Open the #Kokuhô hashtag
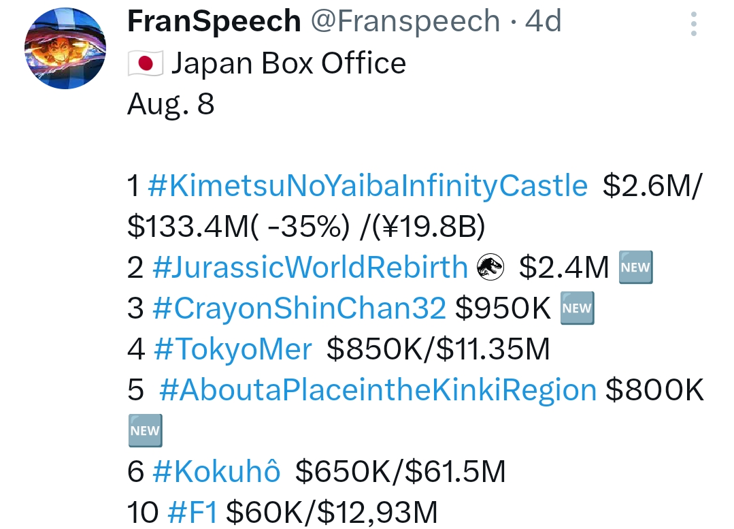This screenshot has height=529, width=734. 216,472
